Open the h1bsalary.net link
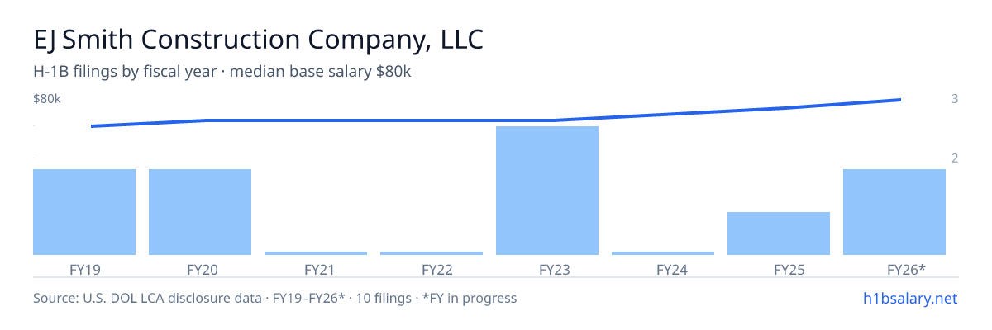 [909, 298]
